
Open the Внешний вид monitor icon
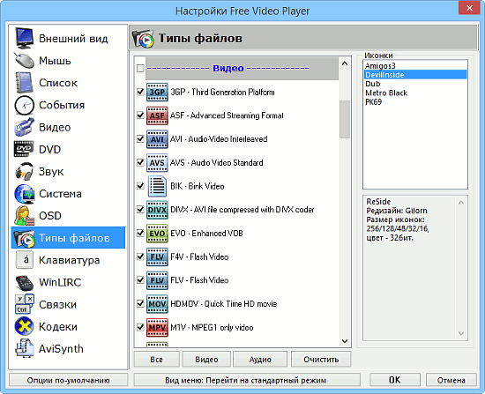tap(24, 39)
